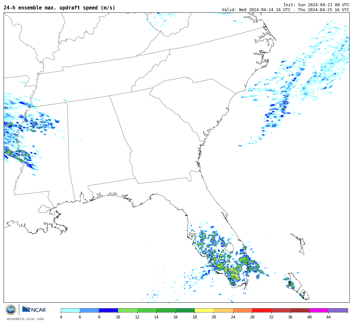353x323 pixels.
Task: Pick the green 14-16 colorbar segment
Action: point(166,310)
